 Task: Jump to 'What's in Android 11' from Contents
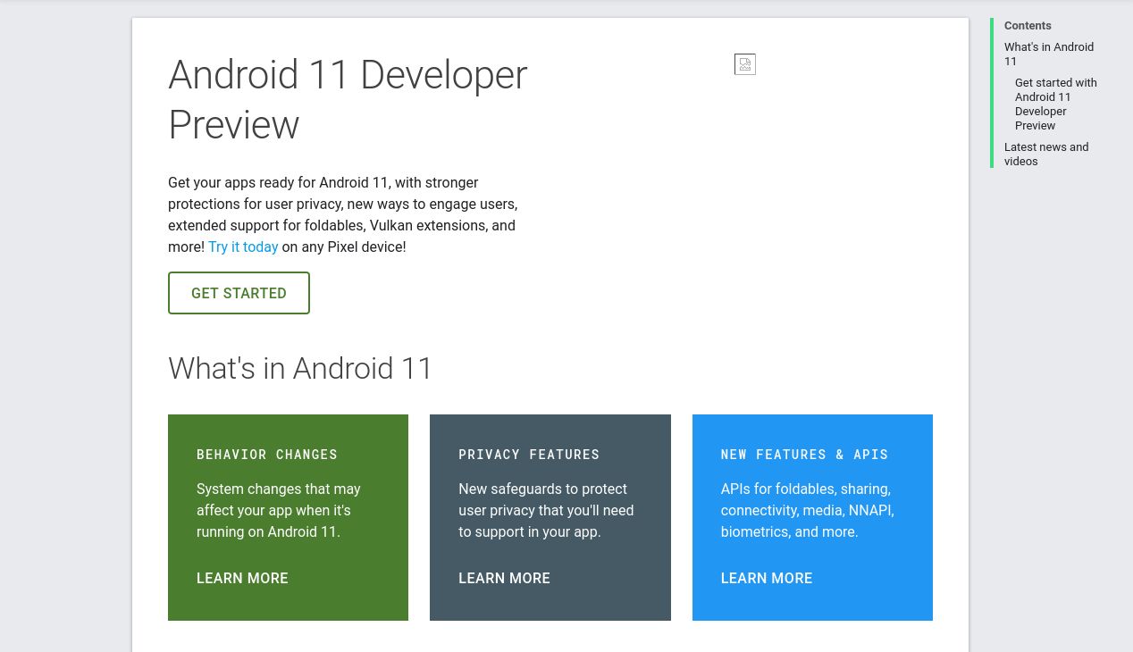[1048, 54]
